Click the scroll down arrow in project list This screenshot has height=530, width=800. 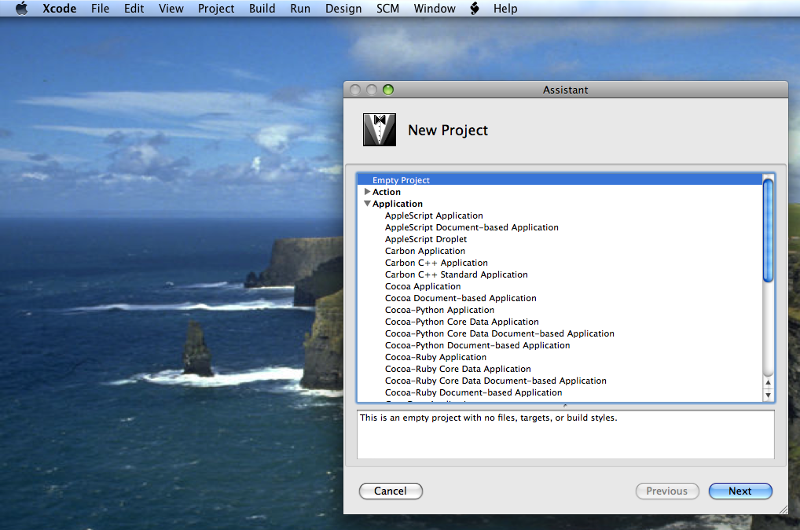[768, 395]
